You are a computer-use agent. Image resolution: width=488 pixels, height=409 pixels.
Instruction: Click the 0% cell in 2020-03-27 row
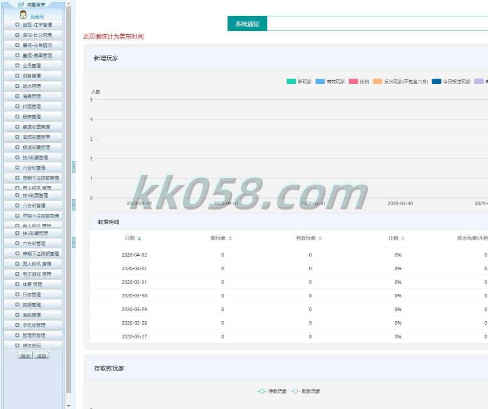pos(398,336)
